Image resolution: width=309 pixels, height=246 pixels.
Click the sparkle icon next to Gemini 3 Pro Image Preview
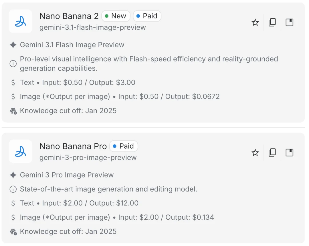coord(13,175)
